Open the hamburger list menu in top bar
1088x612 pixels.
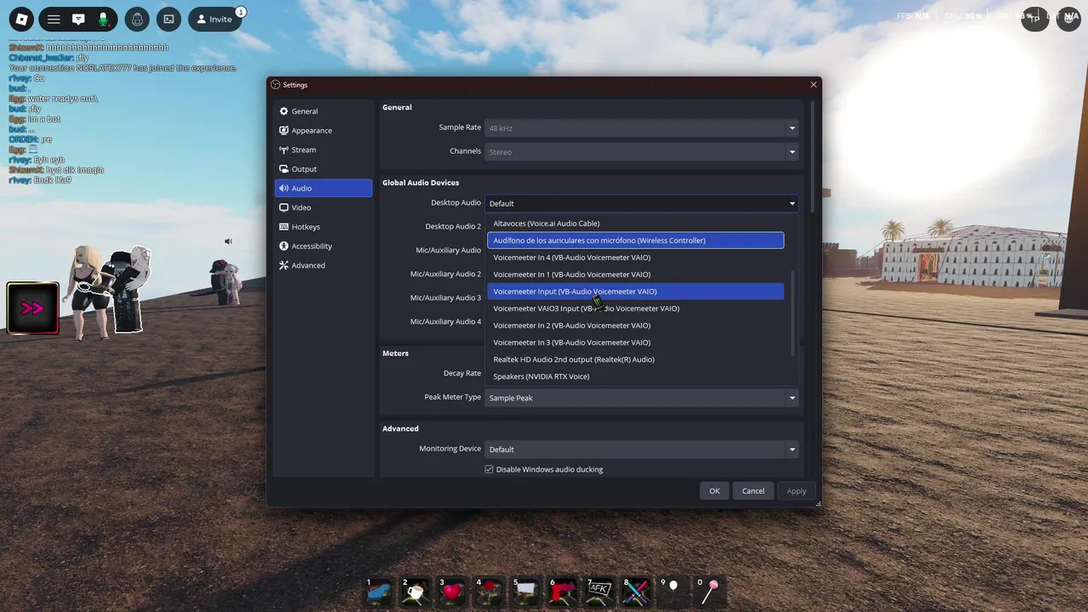pos(54,19)
